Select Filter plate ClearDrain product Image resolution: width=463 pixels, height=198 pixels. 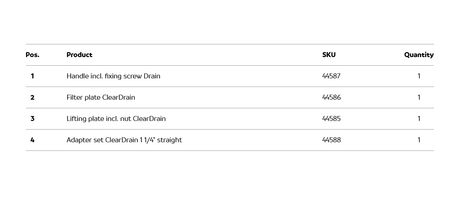coord(101,97)
